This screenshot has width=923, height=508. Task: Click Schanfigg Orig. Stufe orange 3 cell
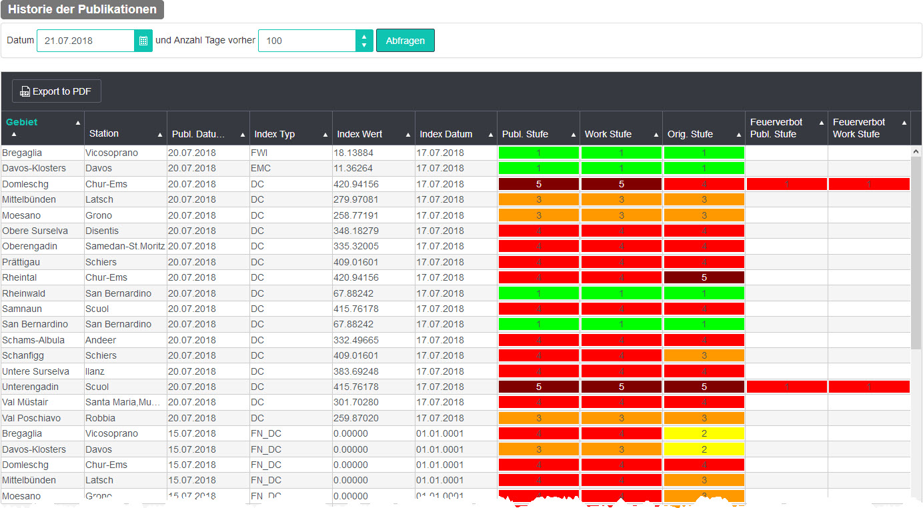[704, 355]
